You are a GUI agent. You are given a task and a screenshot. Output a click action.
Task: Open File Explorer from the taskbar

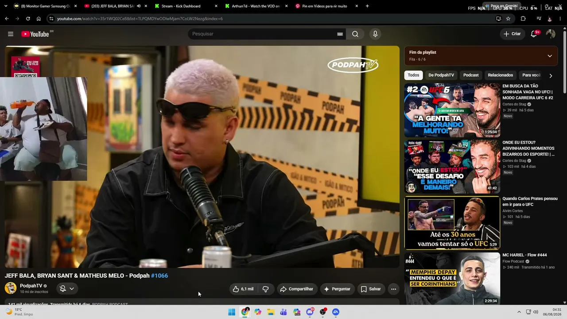coord(271,312)
